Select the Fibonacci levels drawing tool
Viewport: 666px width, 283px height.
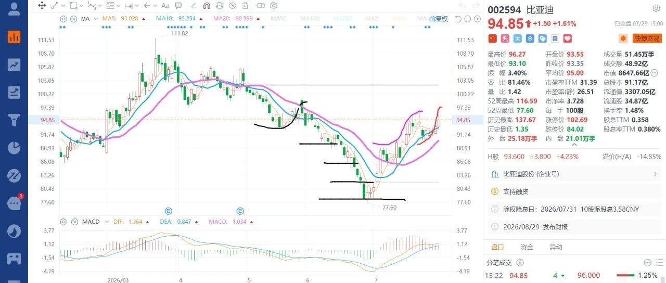pos(110,6)
